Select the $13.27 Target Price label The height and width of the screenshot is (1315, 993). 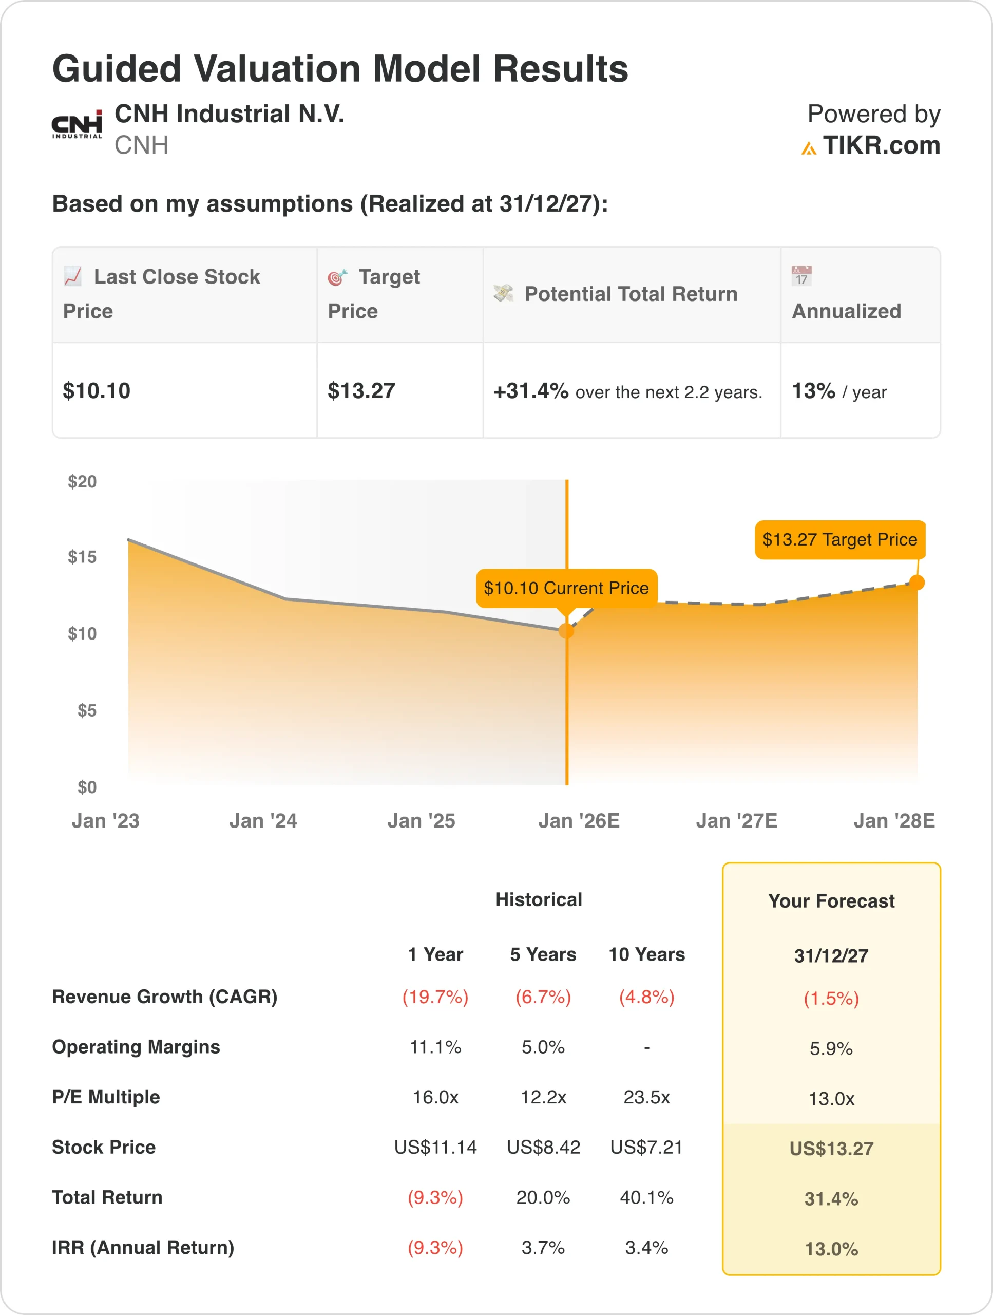839,540
